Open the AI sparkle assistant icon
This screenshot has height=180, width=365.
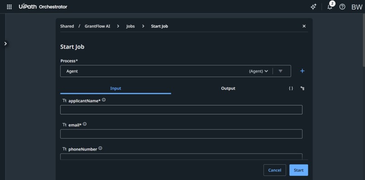coord(313,7)
